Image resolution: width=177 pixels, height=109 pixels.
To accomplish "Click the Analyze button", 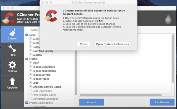I will coord(92,102).
